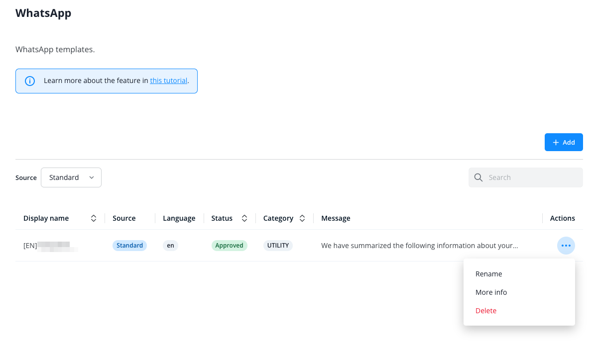Open the three-dot actions menu for the template
The width and height of the screenshot is (592, 345).
click(566, 246)
